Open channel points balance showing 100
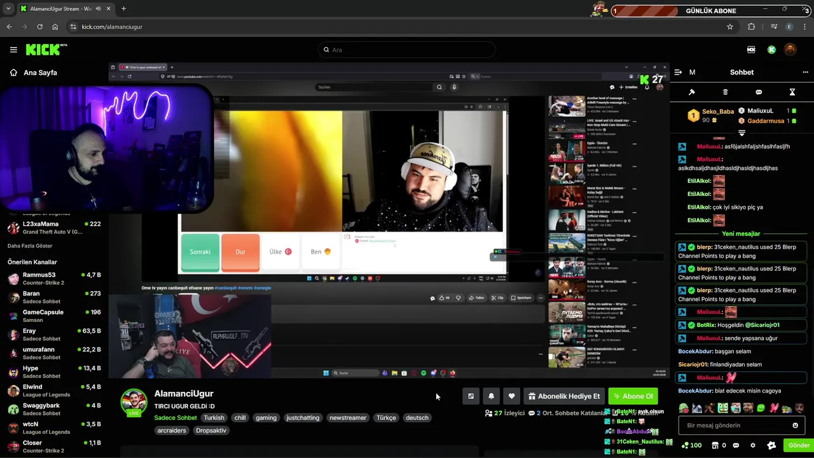Viewport: 814px width, 458px height. 691,445
